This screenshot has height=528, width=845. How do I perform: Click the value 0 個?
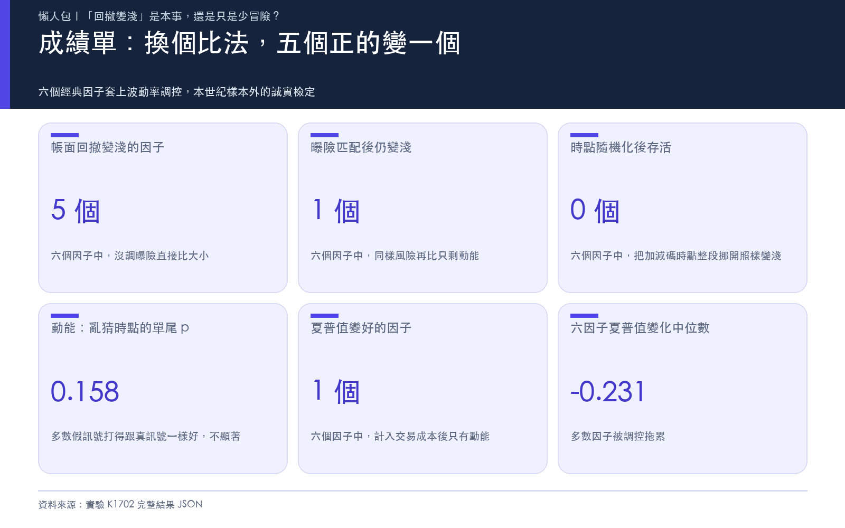[x=595, y=211]
